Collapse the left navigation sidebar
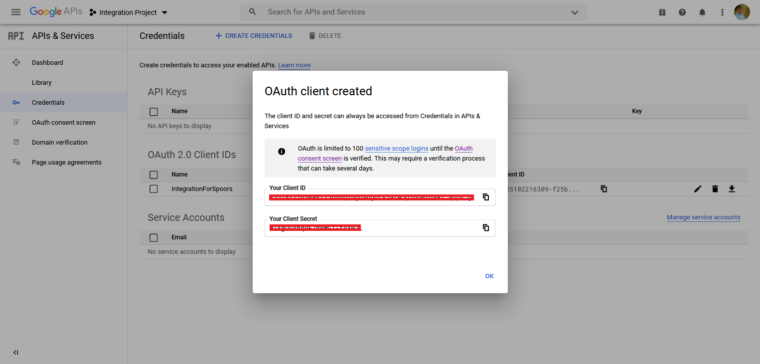 [15, 353]
